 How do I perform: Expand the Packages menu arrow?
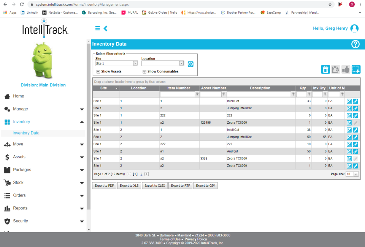pos(82,170)
